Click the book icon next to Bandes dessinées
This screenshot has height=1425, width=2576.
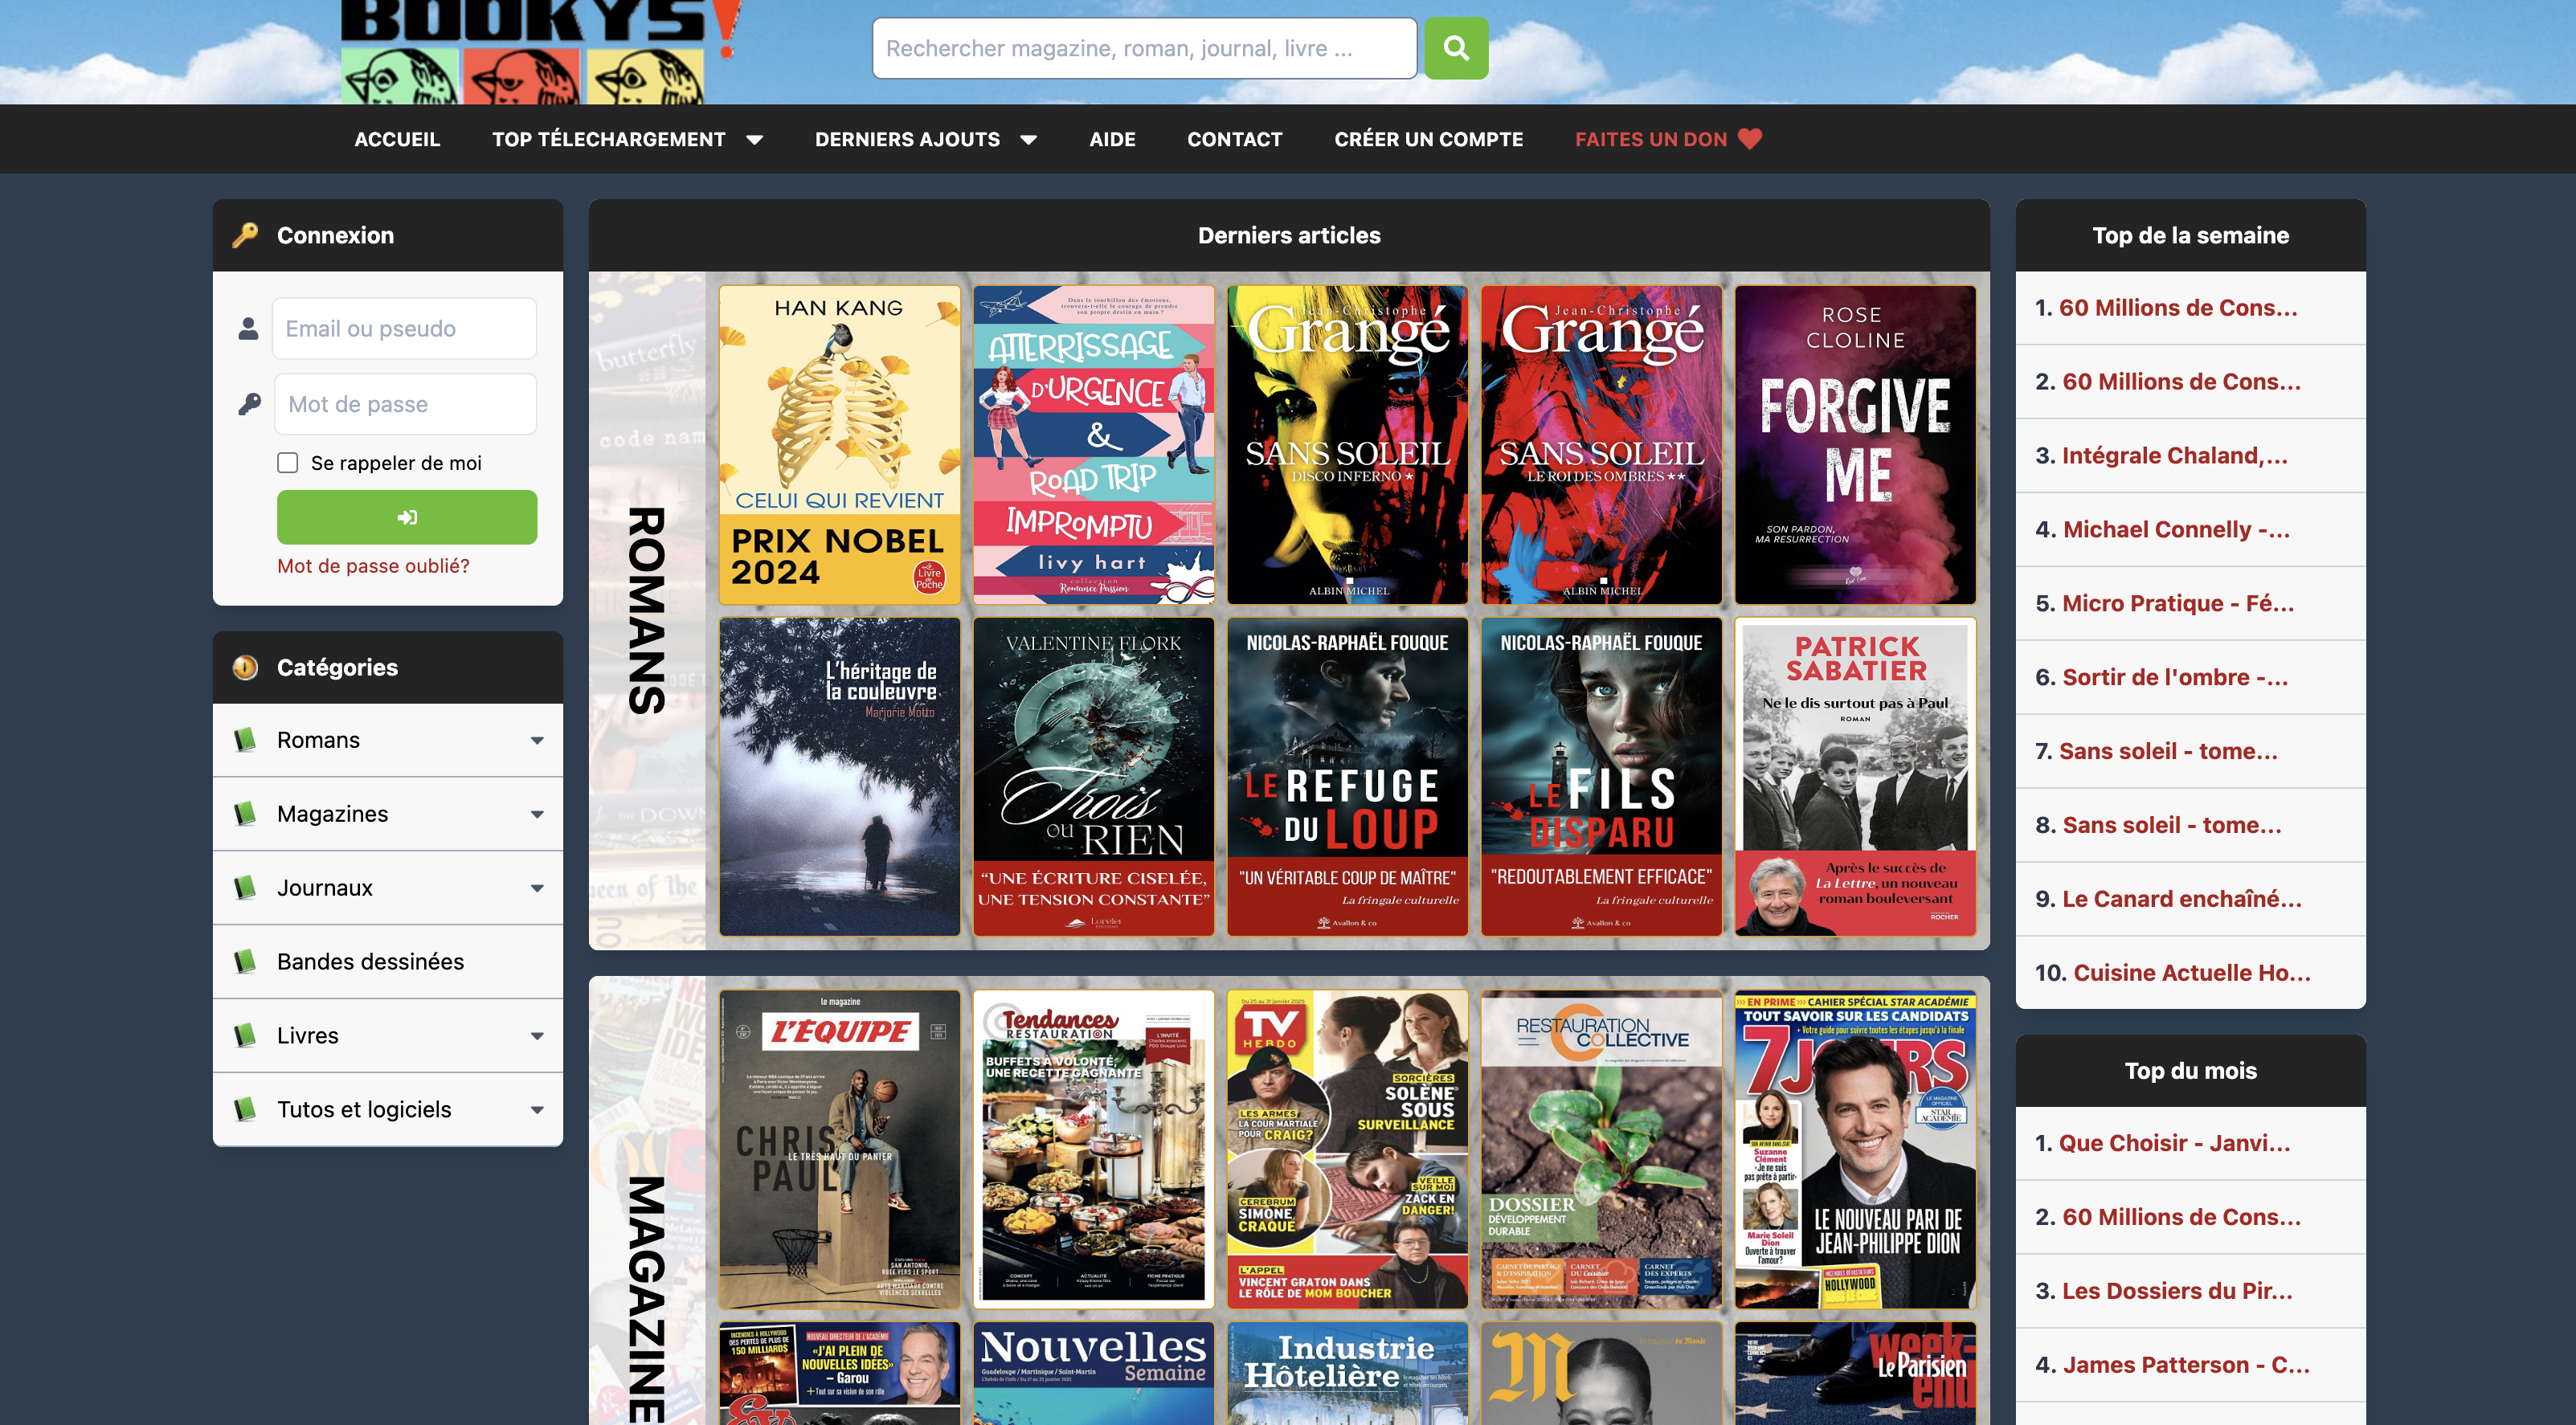point(244,962)
